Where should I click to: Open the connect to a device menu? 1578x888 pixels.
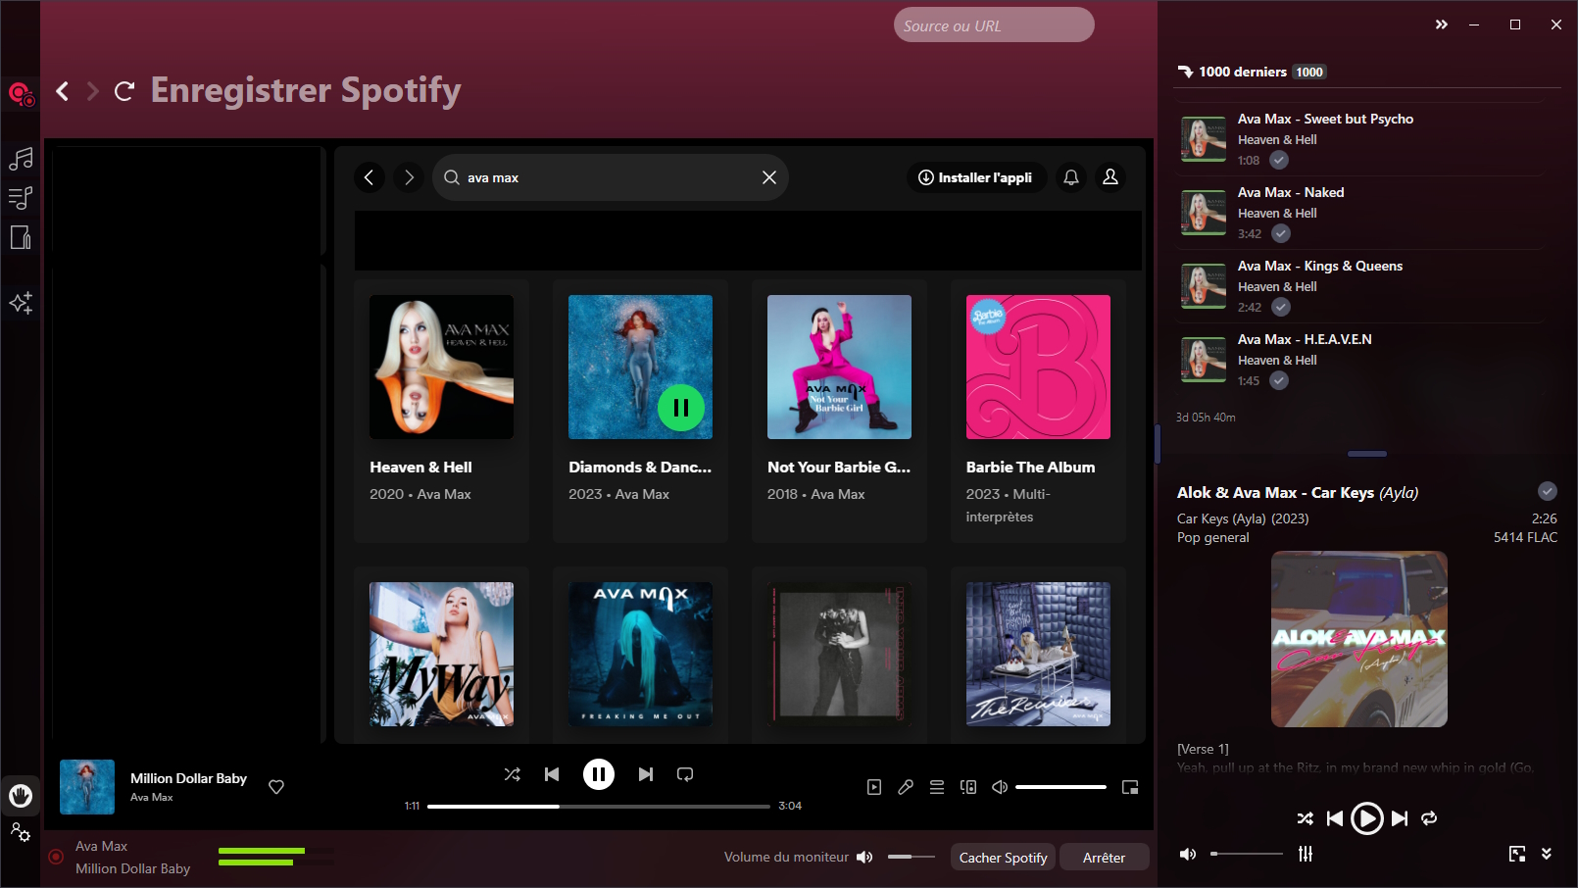pyautogui.click(x=968, y=787)
